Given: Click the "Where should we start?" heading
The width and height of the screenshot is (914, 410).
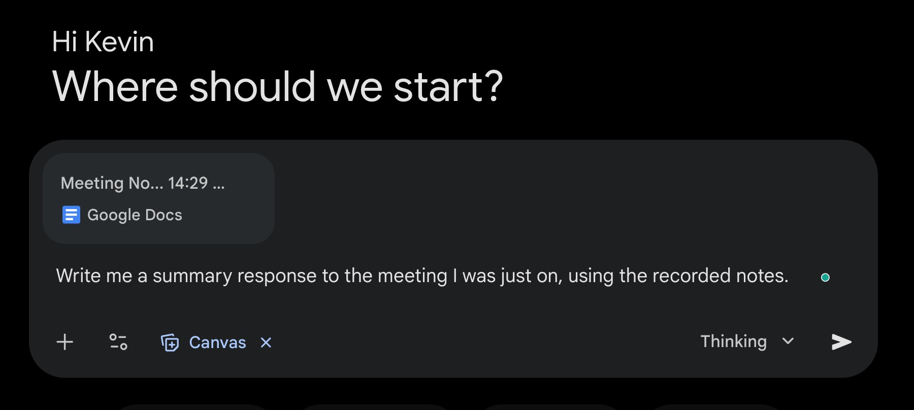Looking at the screenshot, I should click(277, 86).
